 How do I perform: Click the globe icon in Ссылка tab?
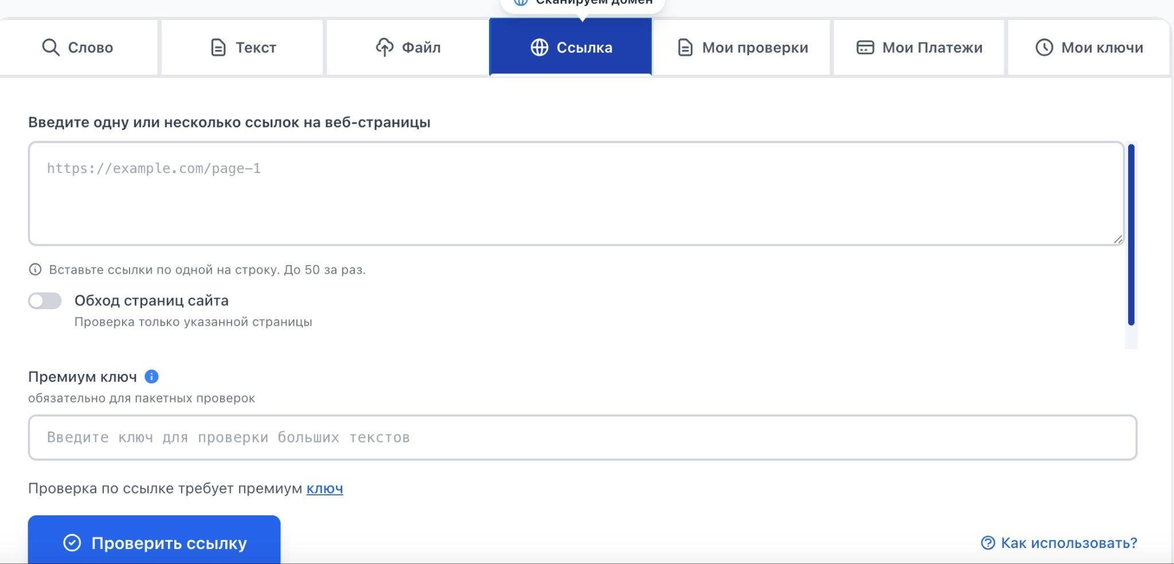539,48
